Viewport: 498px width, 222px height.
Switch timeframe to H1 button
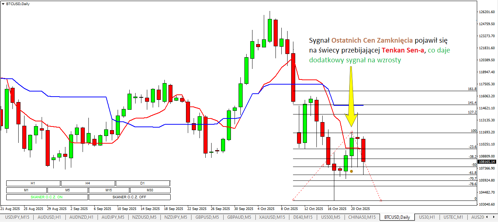33,183
